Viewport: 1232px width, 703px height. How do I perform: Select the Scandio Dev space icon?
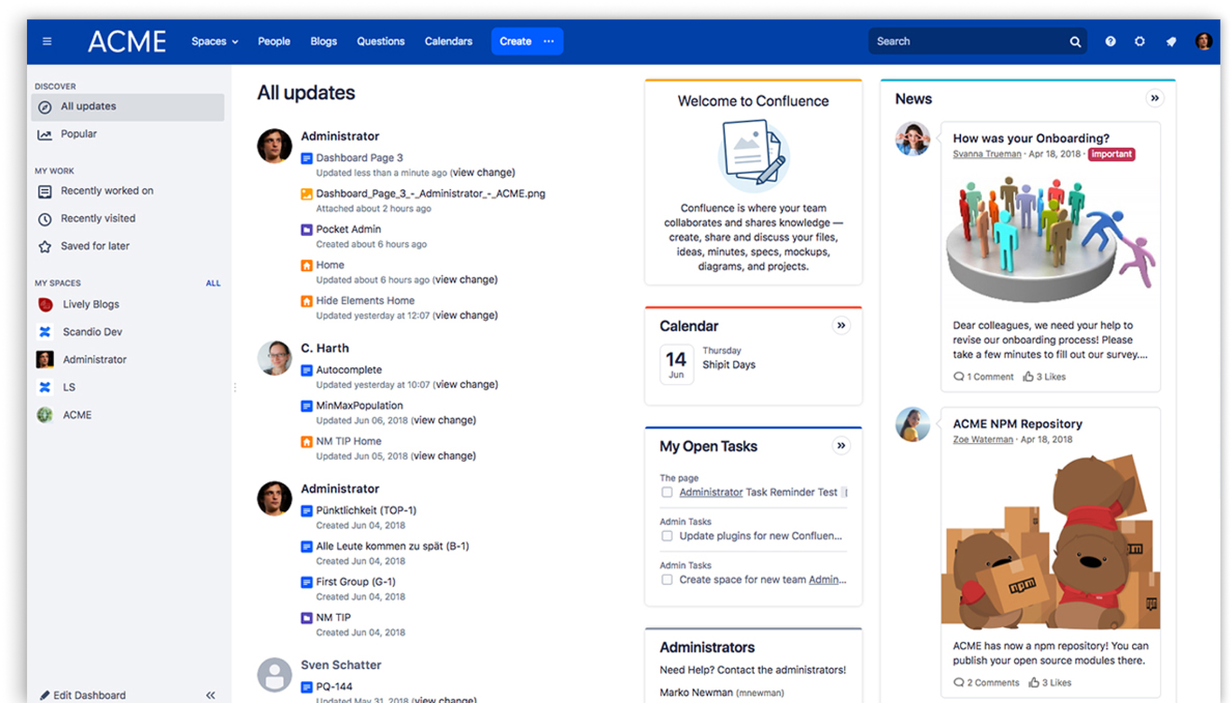coord(45,332)
